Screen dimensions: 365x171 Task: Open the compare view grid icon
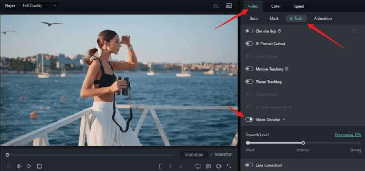[216, 6]
